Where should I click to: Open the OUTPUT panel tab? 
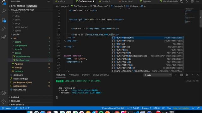coord(86,75)
